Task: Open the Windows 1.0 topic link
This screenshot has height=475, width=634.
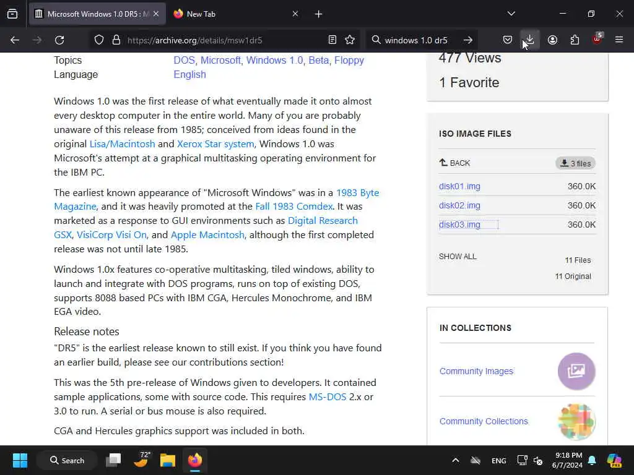Action: click(x=274, y=60)
